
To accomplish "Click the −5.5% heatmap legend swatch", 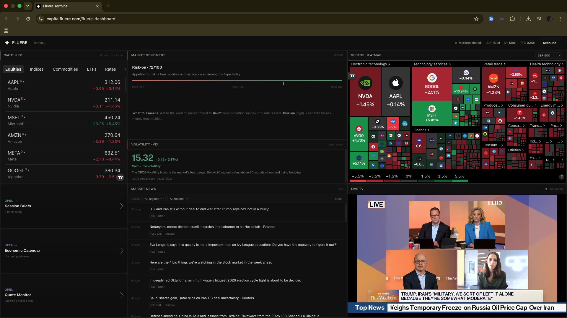I will click(358, 181).
